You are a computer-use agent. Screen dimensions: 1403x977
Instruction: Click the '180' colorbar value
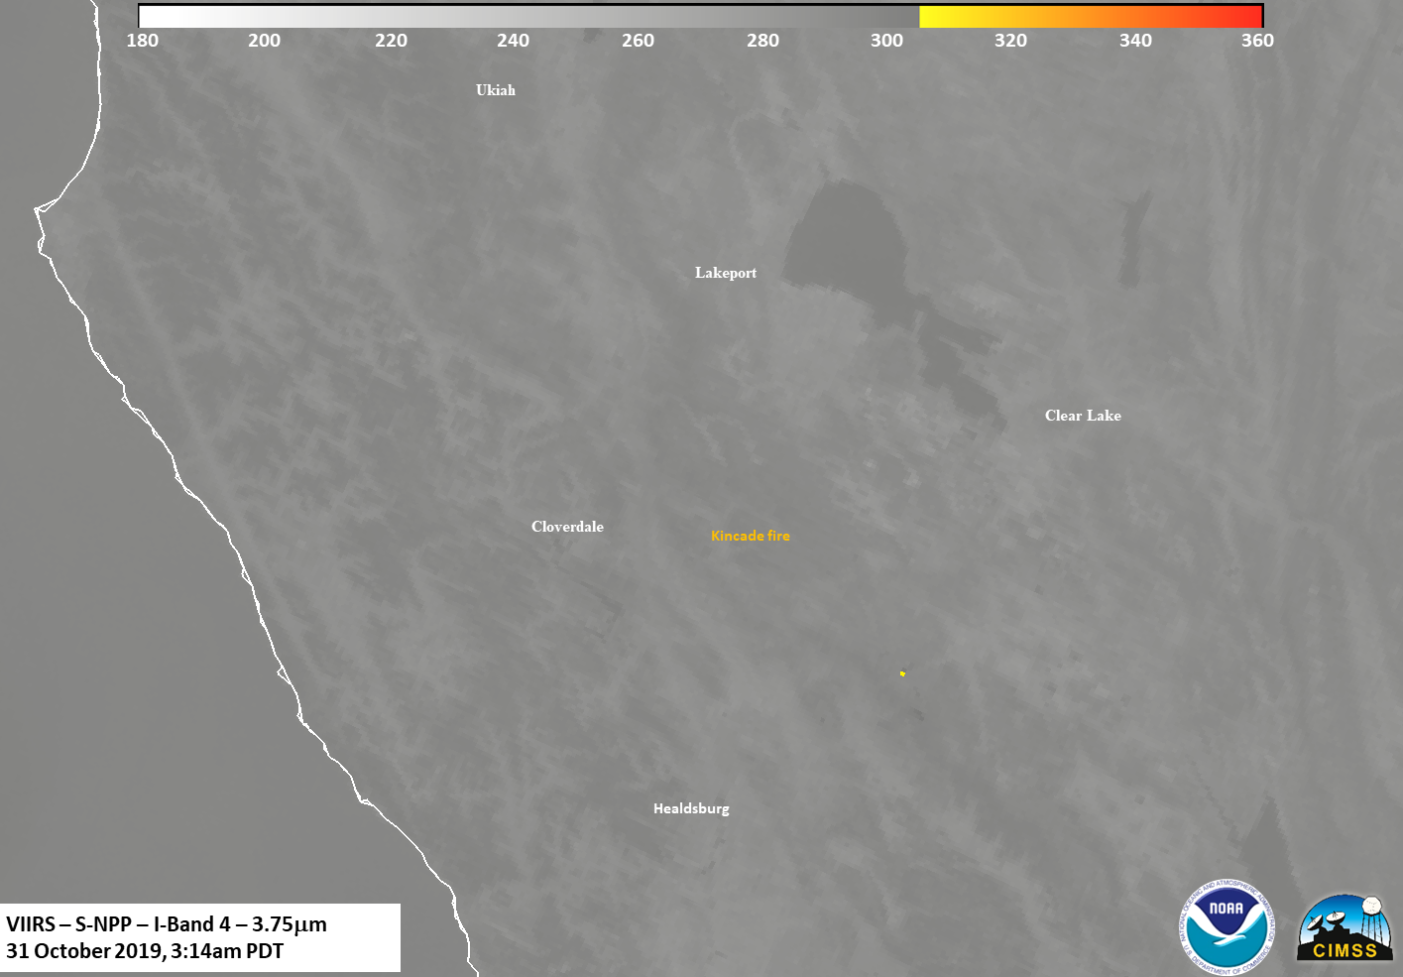tap(143, 41)
